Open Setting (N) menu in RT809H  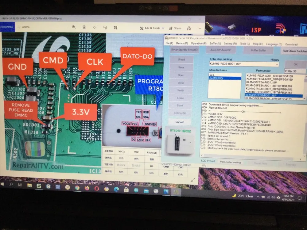pos(230,44)
